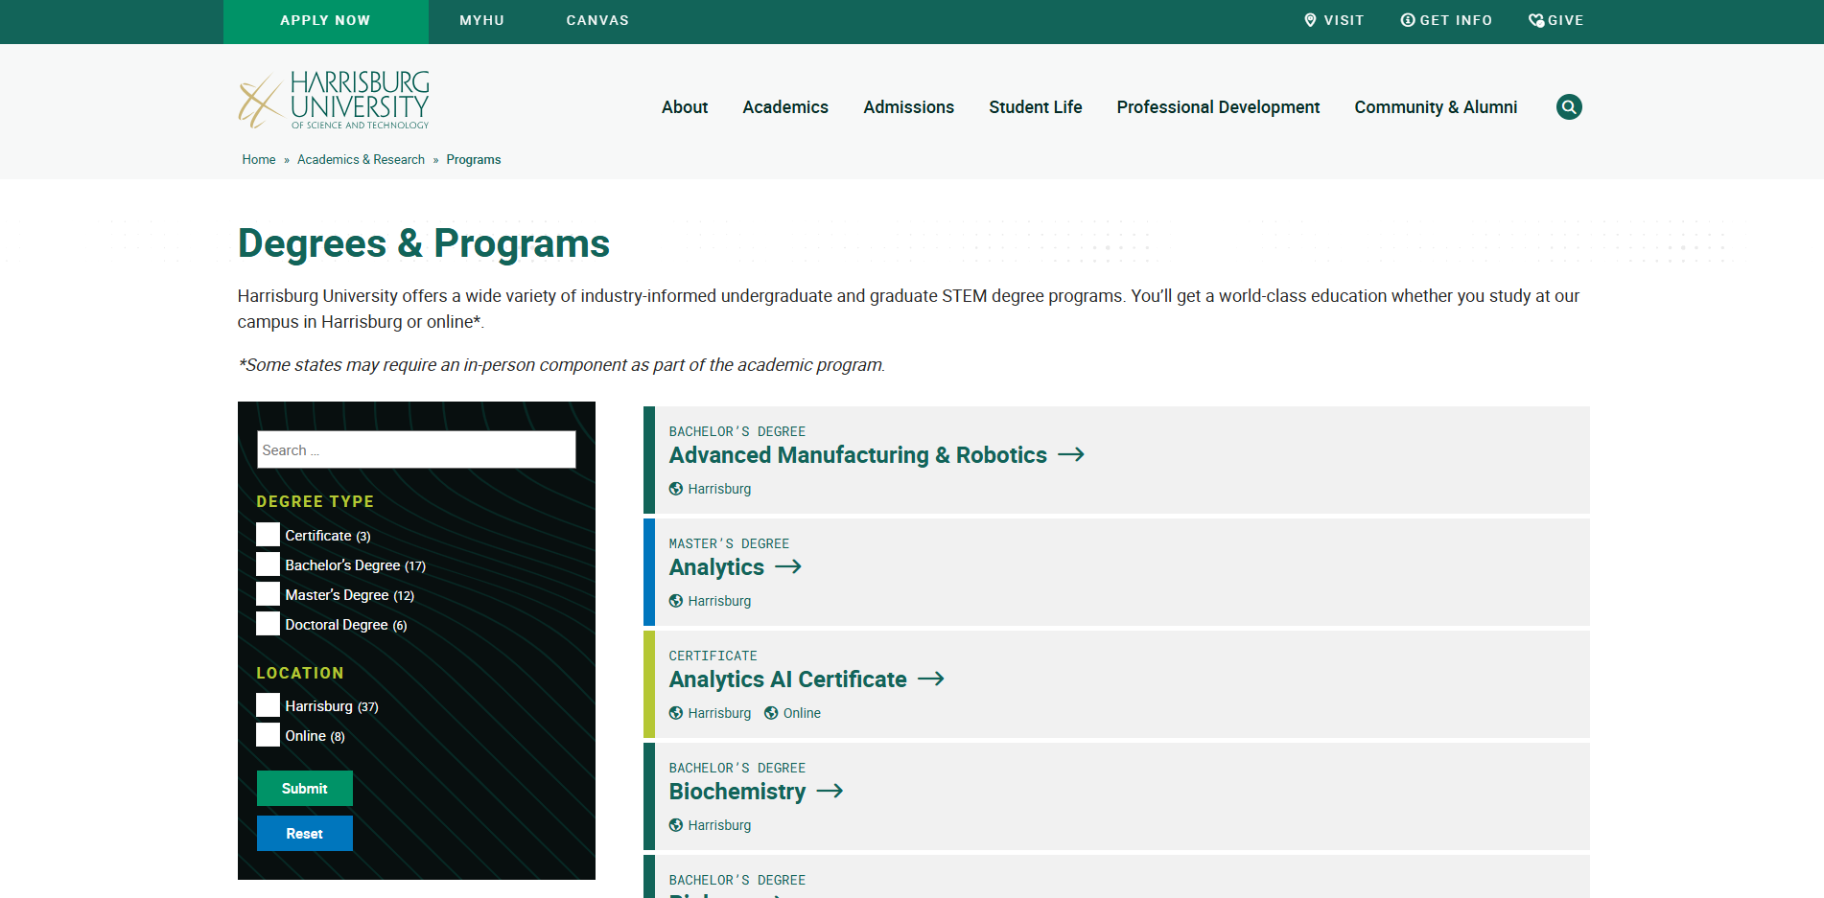
Task: Open the Community & Alumni menu
Action: click(x=1436, y=107)
